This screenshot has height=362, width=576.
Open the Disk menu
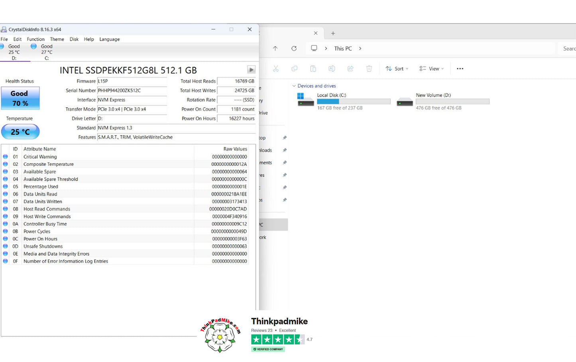[74, 39]
